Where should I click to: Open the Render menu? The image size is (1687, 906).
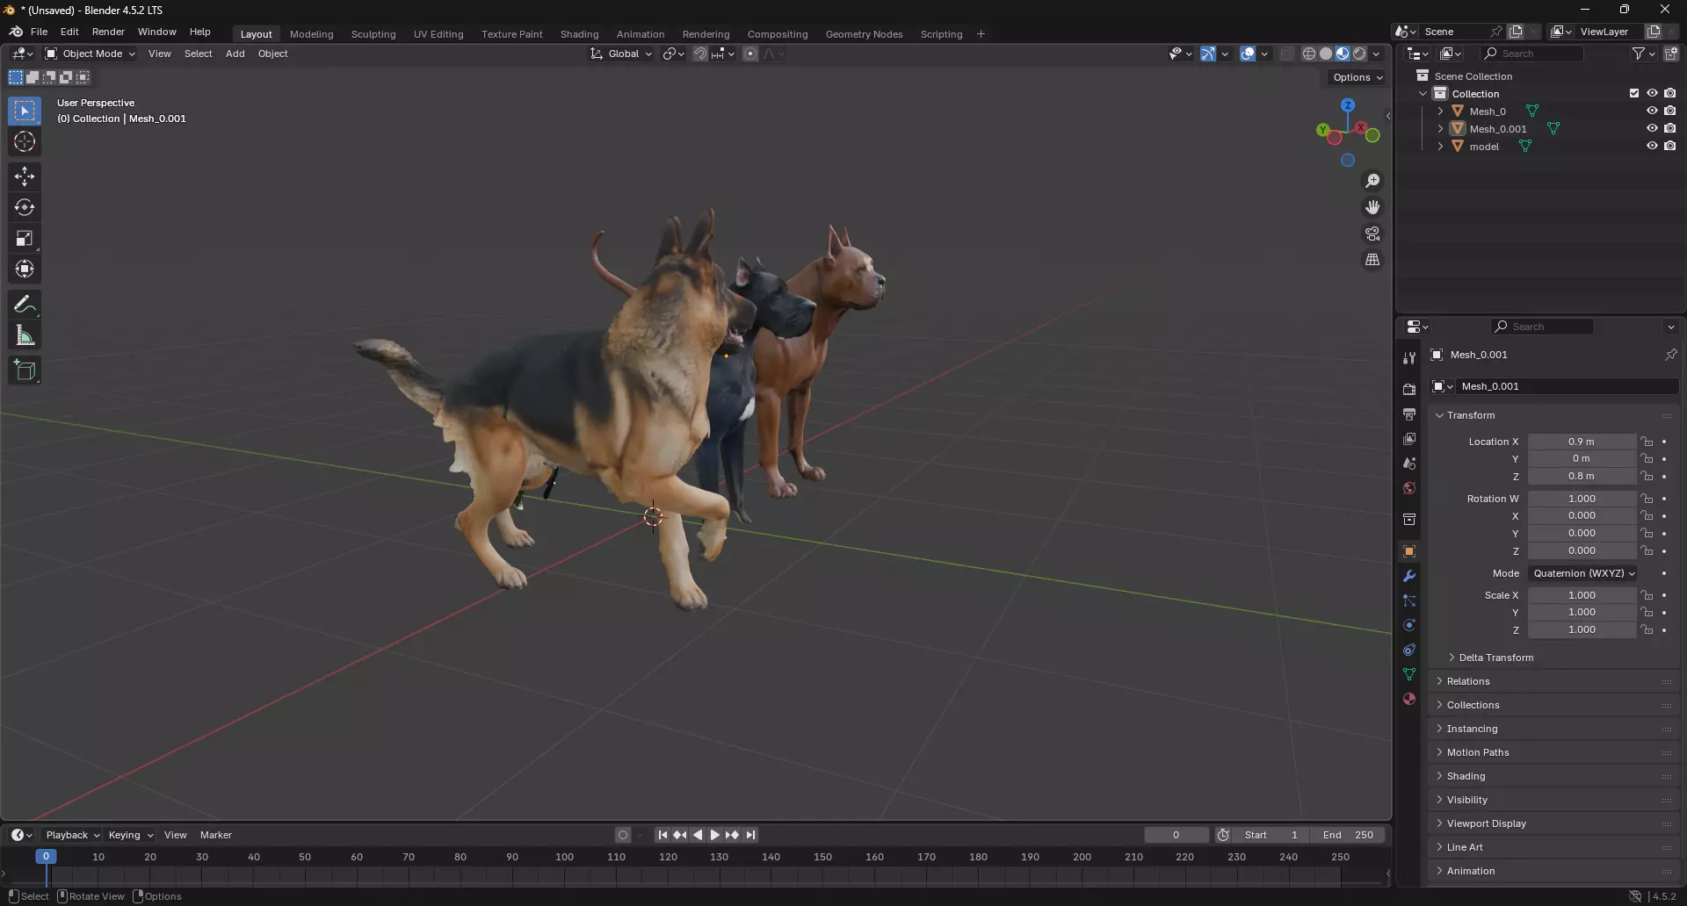coord(108,32)
